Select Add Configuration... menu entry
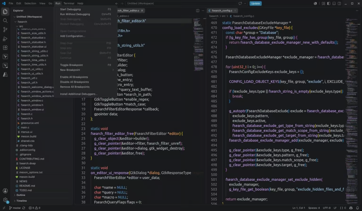The image size is (362, 211). 85,36
